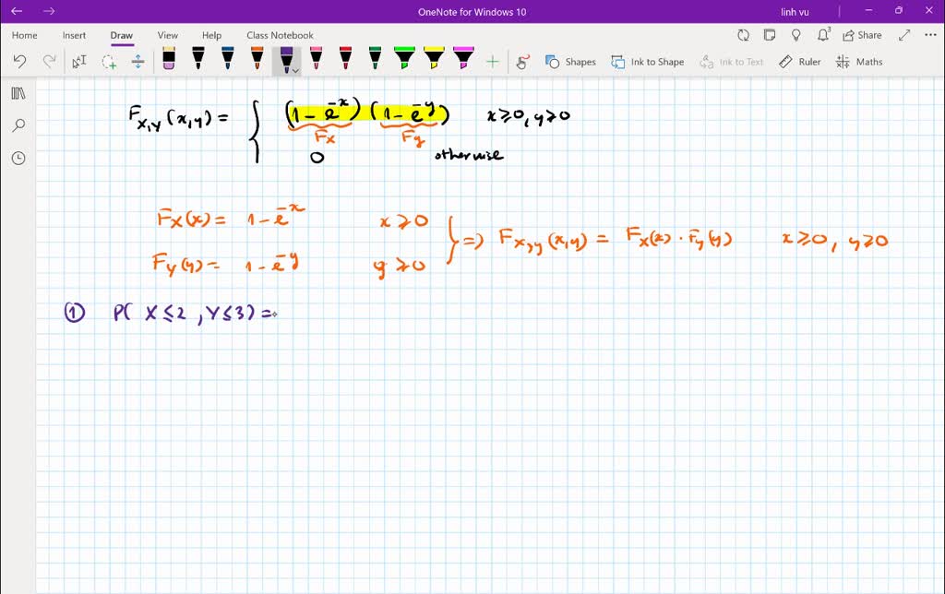Open the search magnifier in the sidebar
Viewport: 945px width, 594px height.
18,125
